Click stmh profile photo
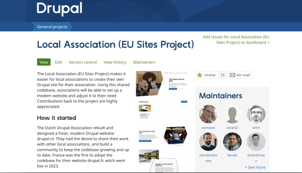 click(256, 114)
